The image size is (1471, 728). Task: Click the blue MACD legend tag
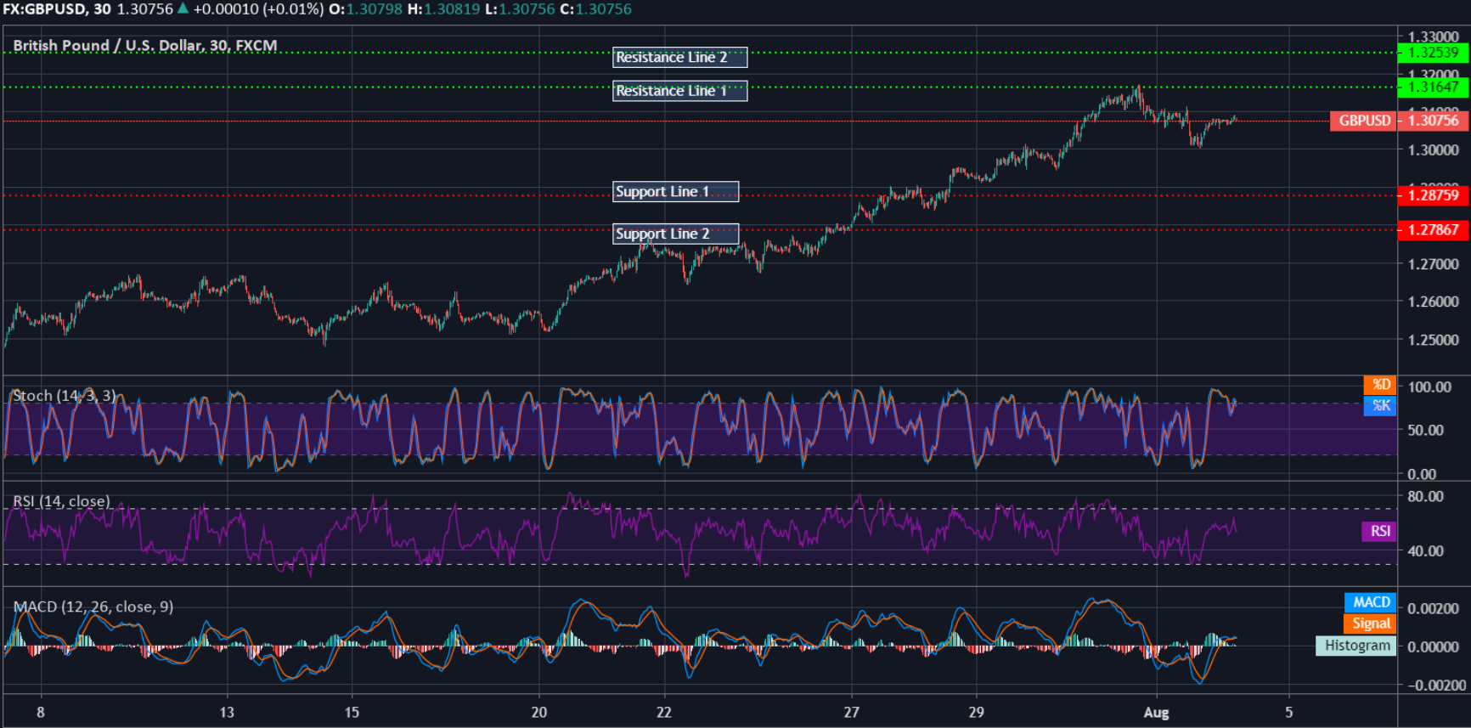coord(1371,602)
